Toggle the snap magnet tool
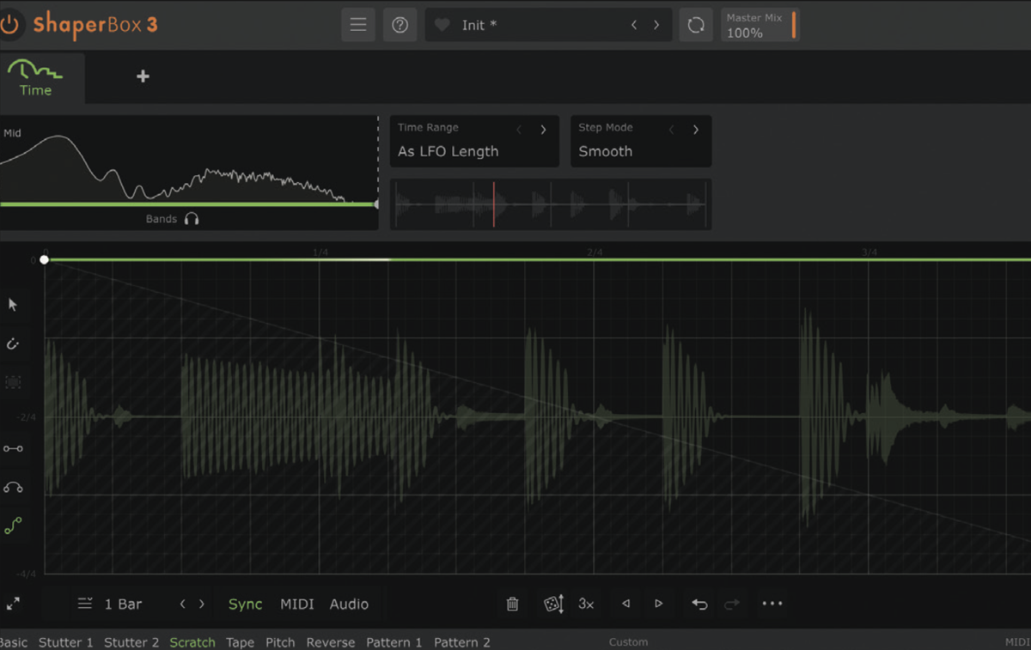 point(14,343)
